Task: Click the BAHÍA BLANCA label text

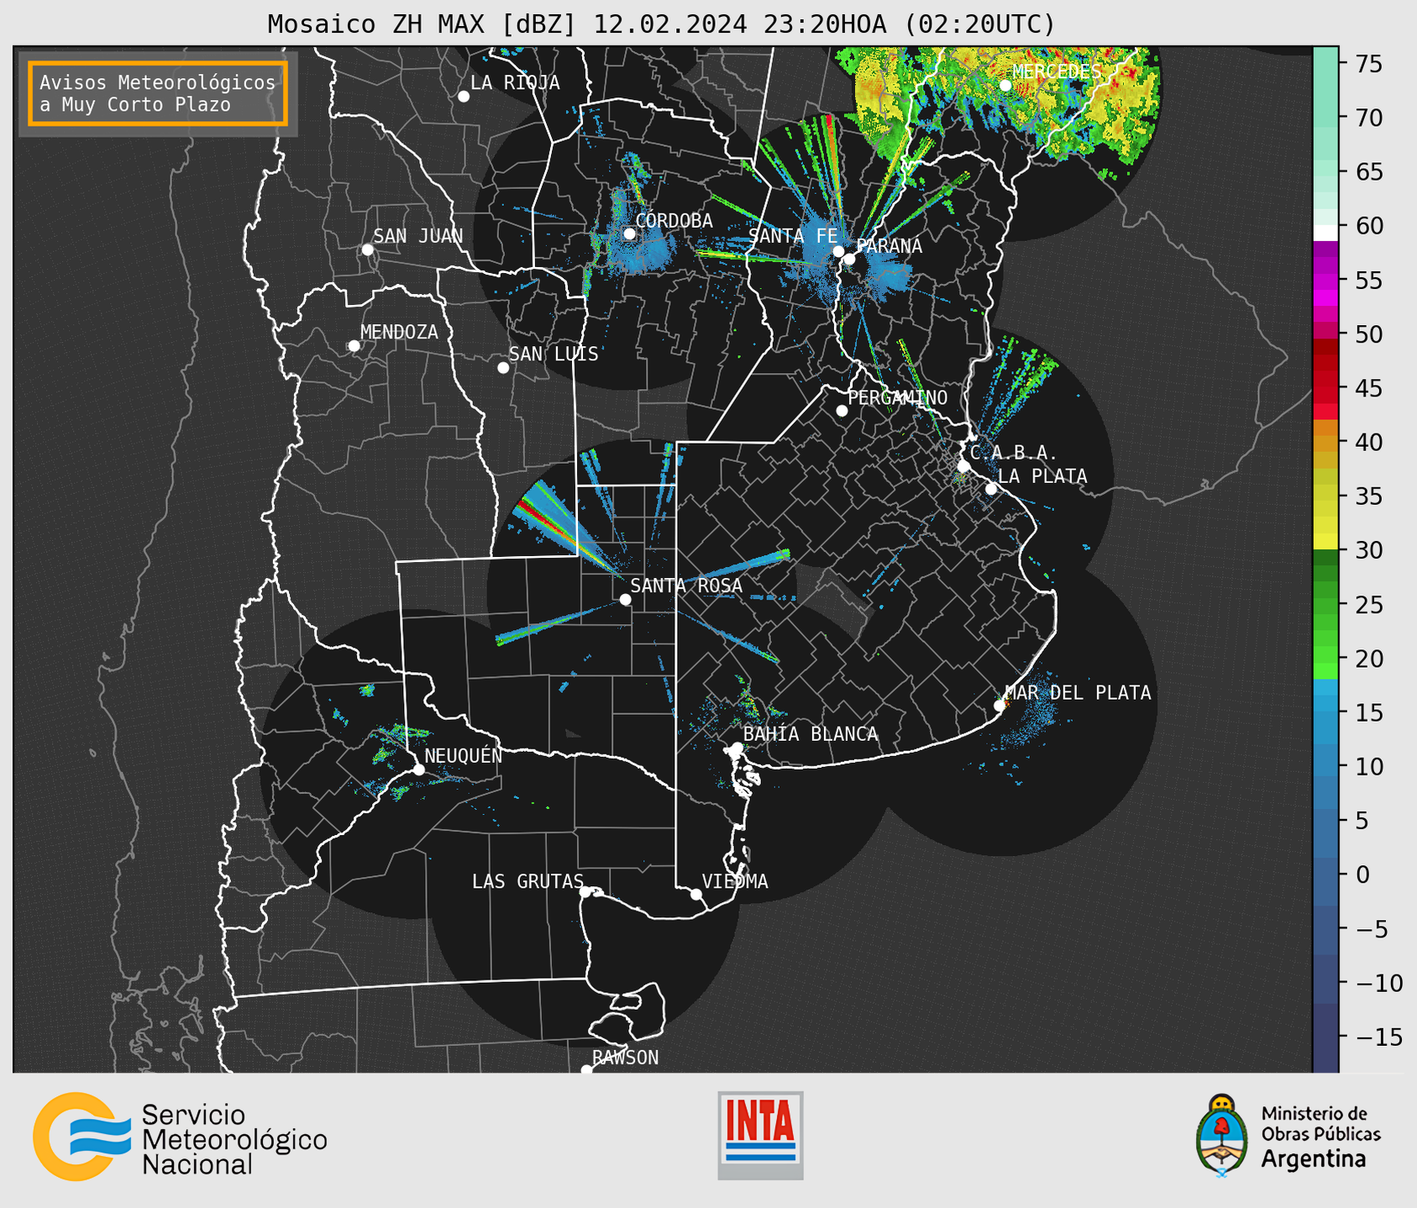Action: (811, 733)
